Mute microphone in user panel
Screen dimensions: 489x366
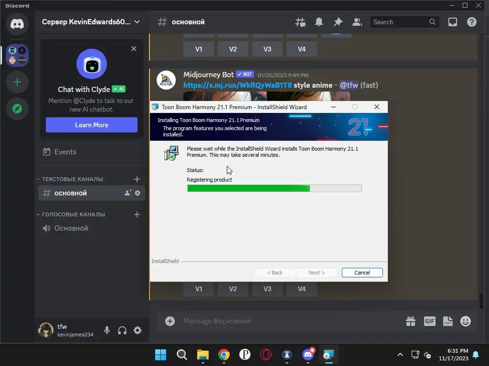(x=106, y=330)
